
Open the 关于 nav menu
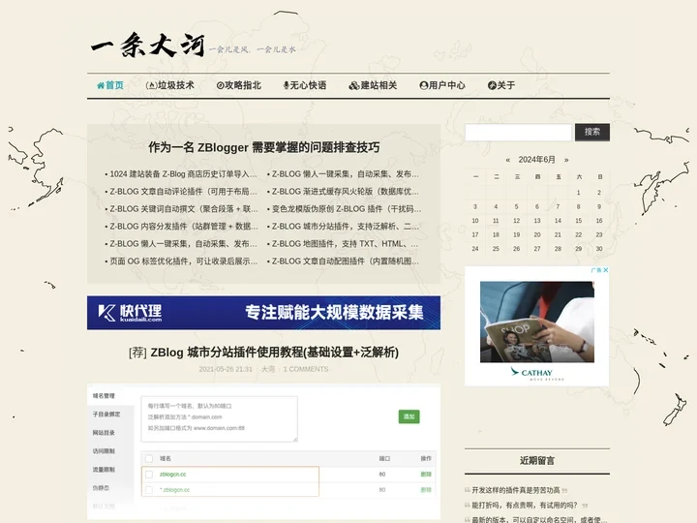pyautogui.click(x=501, y=85)
